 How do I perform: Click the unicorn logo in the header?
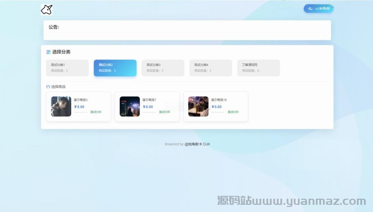[47, 10]
